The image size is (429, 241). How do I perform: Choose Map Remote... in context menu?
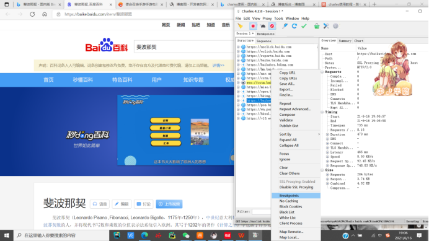point(291,232)
